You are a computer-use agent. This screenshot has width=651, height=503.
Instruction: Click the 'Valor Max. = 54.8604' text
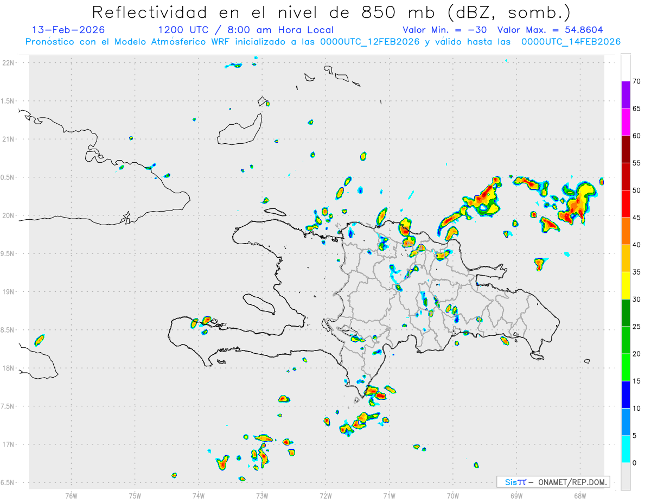(x=550, y=30)
